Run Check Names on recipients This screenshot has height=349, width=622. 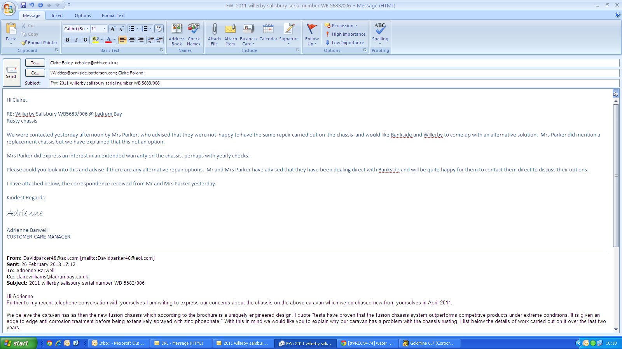point(194,35)
